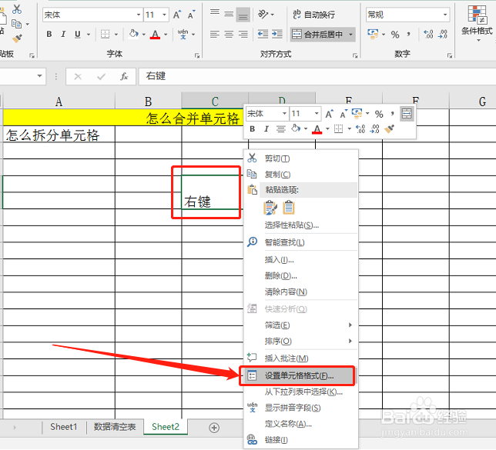Image resolution: width=496 pixels, height=450 pixels.
Task: Toggle Italic in the ribbon font group
Action: pyautogui.click(x=63, y=34)
